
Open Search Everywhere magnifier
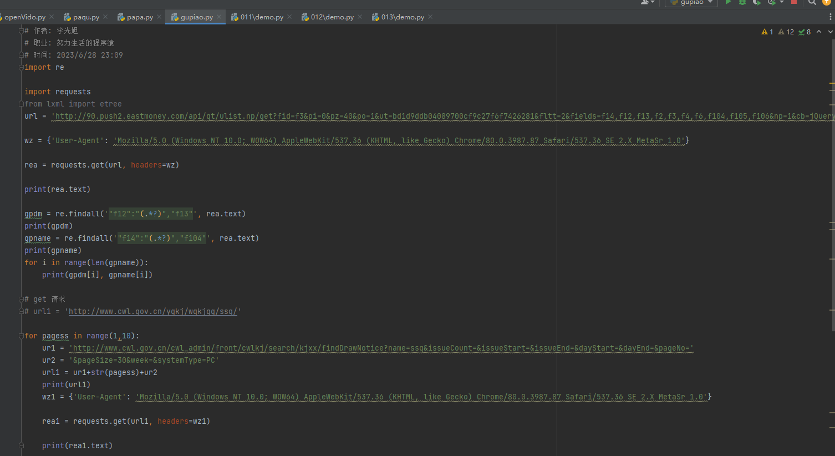tap(812, 2)
